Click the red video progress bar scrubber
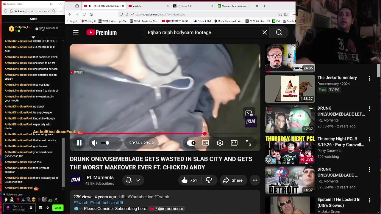The height and width of the screenshot is (214, 381). (x=205, y=134)
